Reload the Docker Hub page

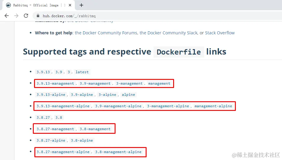coord(26,16)
